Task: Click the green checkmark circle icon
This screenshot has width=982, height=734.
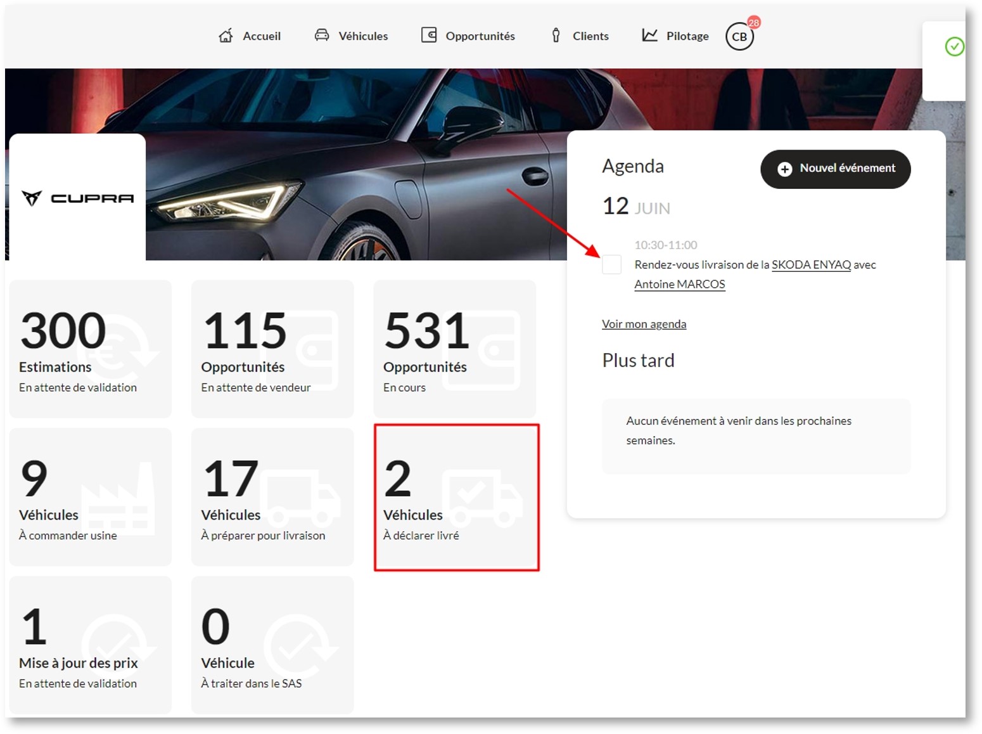Action: [954, 46]
